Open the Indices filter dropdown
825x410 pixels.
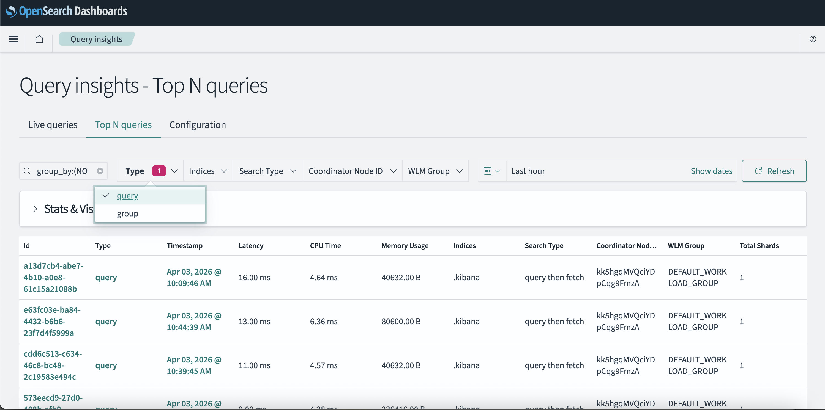pos(208,171)
